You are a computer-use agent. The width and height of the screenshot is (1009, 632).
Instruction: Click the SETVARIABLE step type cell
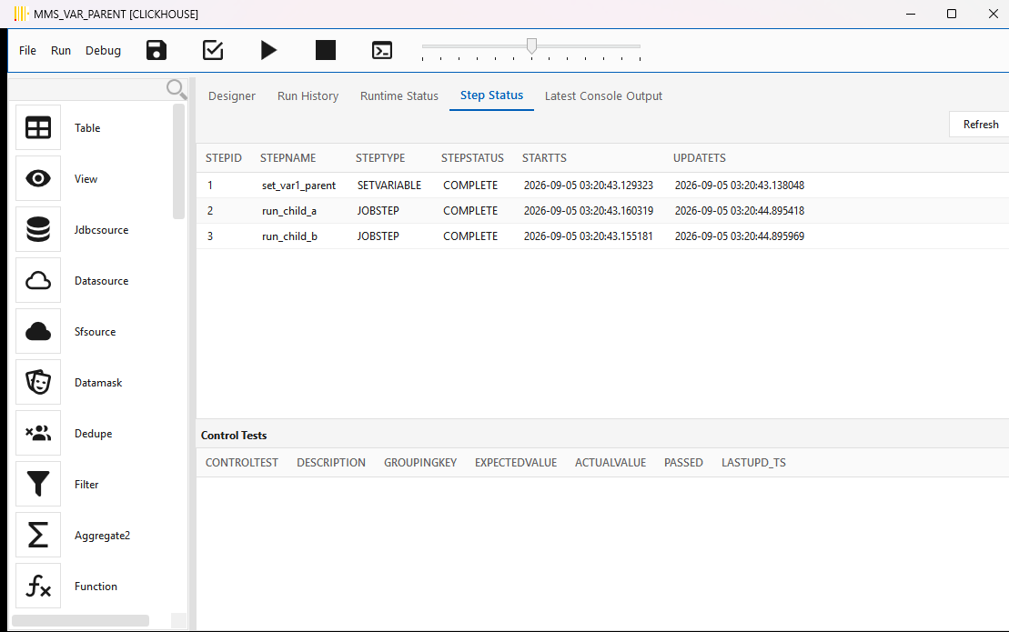(x=389, y=186)
